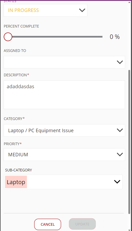This screenshot has height=231, width=132.
Task: Click the chevron arrow in the Category field
Action: tap(120, 130)
